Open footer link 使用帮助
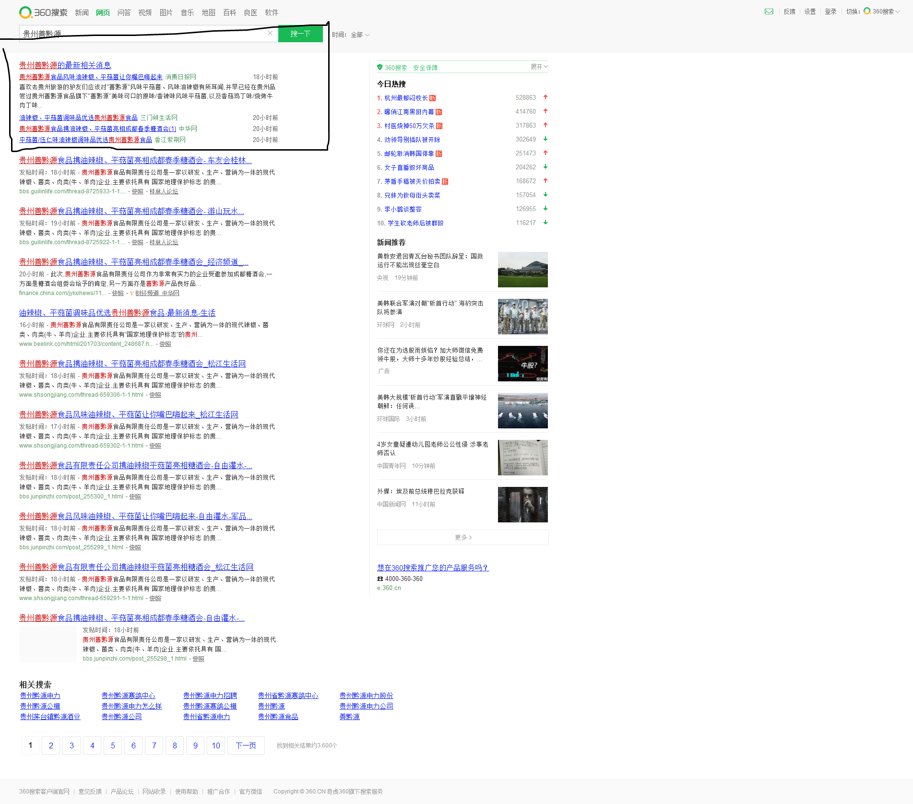Viewport: 913px width, 804px height. 186,792
